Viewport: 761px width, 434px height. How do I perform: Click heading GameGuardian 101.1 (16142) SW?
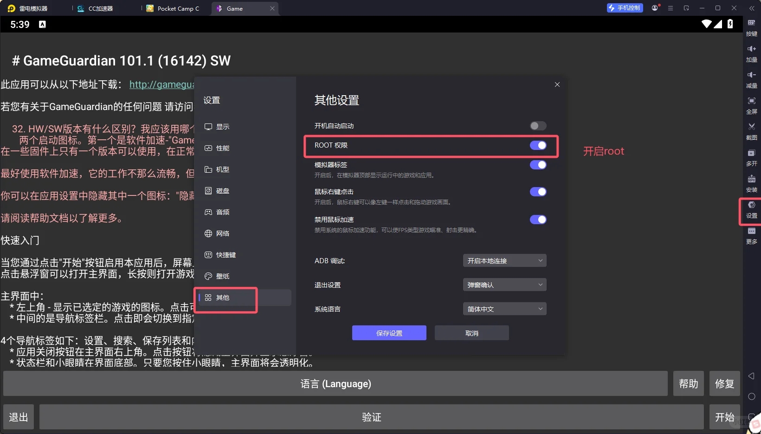click(121, 61)
